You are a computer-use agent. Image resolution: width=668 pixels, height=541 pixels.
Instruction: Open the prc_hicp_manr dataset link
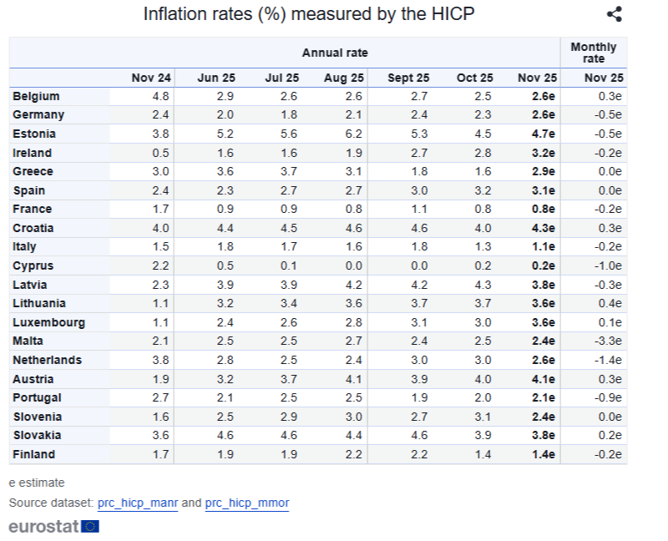(x=138, y=503)
